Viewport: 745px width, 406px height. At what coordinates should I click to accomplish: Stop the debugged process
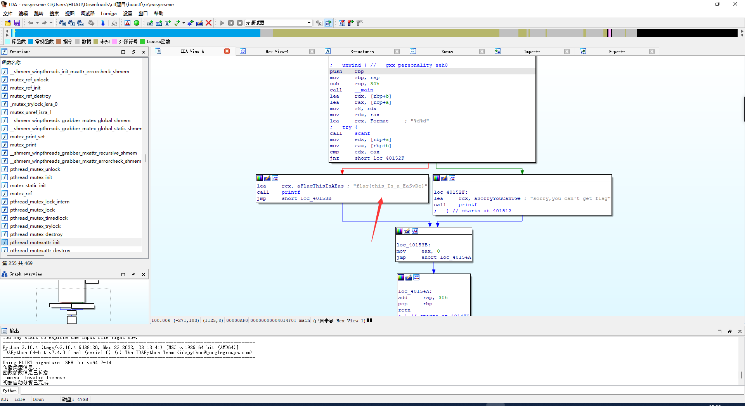point(240,23)
